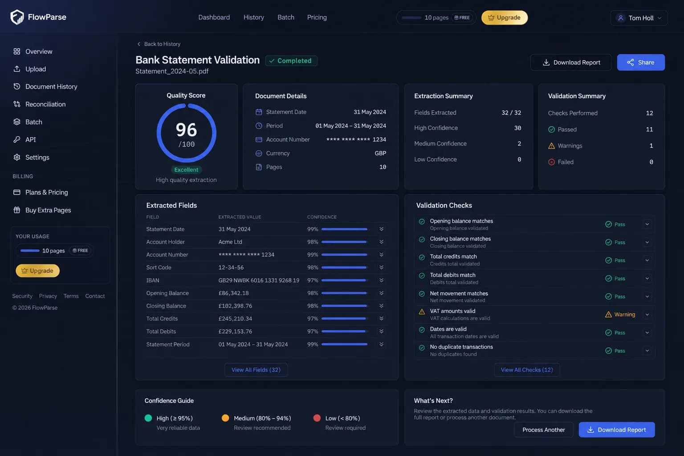
Task: Click View All Fields (32)
Action: (x=256, y=370)
